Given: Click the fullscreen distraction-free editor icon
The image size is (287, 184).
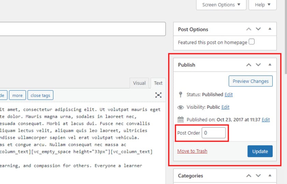Looking at the screenshot, I should click(x=158, y=95).
